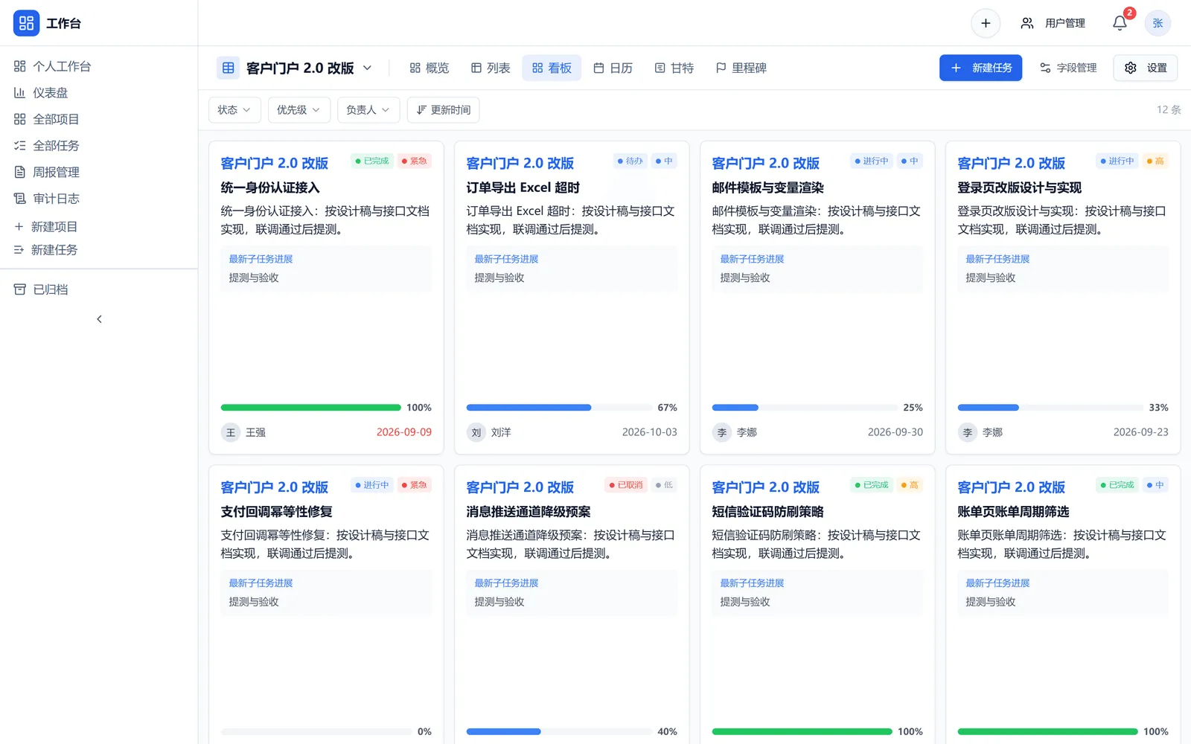Expand the 状态 filter dropdown

click(234, 109)
